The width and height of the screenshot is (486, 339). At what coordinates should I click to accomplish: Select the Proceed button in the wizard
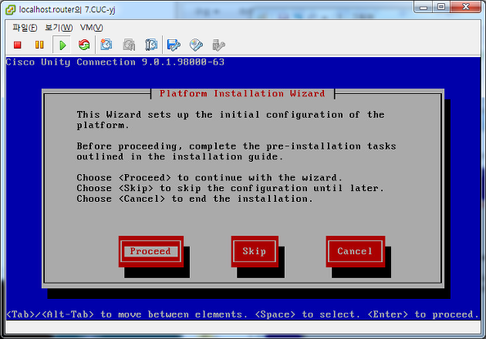pyautogui.click(x=151, y=251)
